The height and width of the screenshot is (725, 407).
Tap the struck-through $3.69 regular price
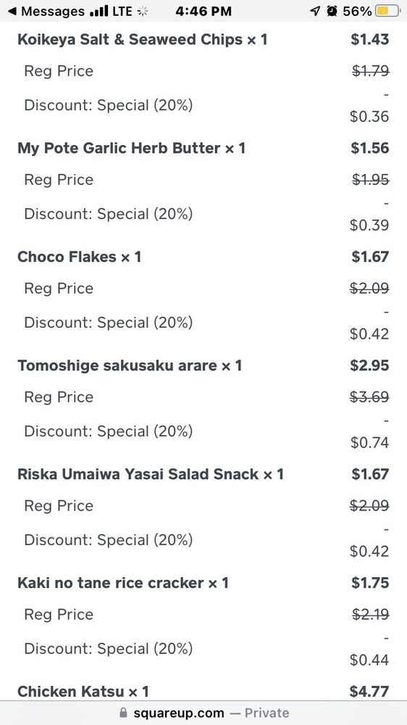tap(369, 397)
